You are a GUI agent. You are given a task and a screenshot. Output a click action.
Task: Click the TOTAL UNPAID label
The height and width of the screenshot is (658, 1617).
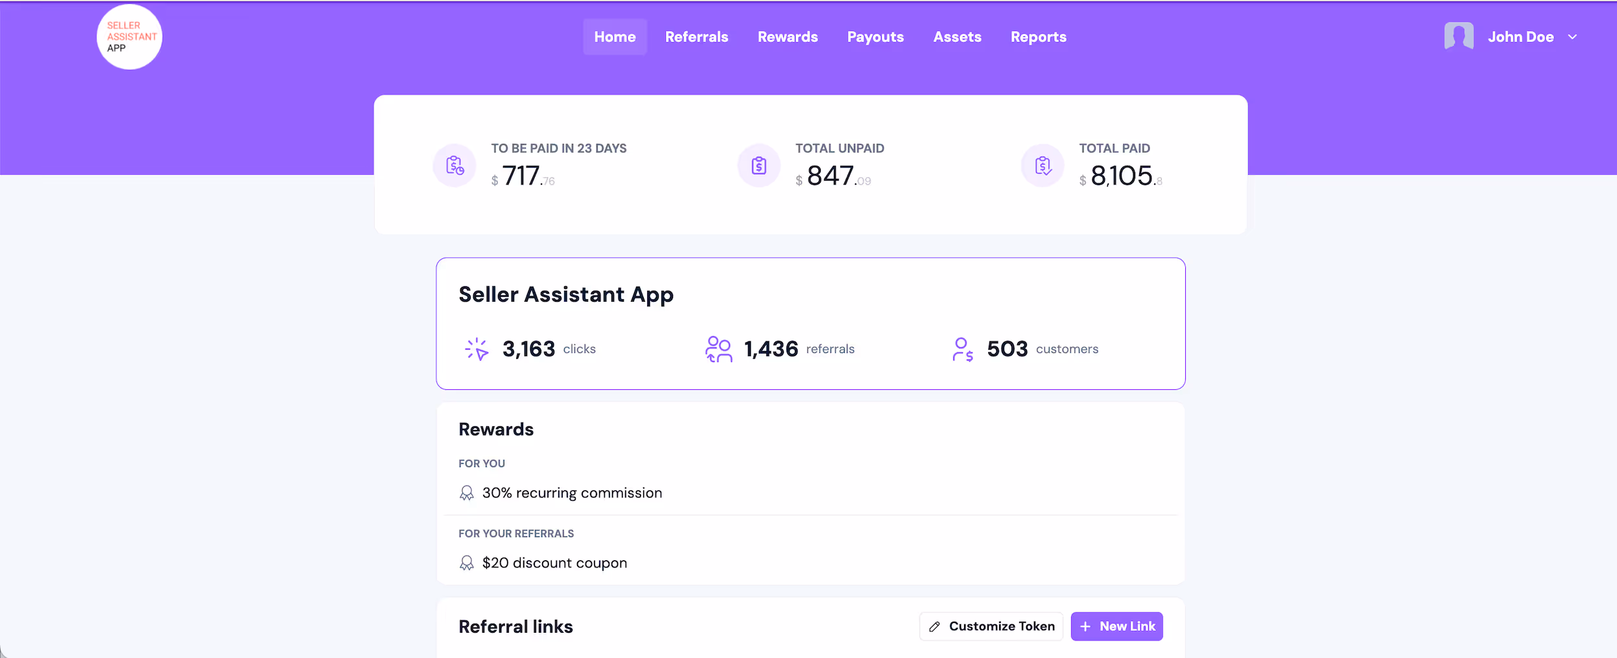click(840, 148)
